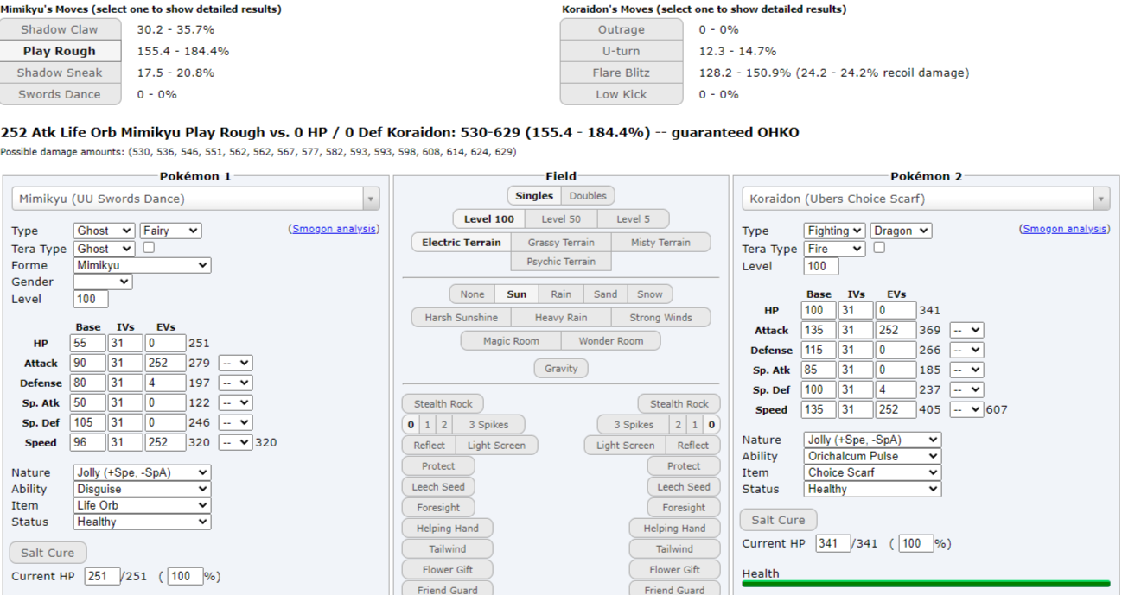This screenshot has height=595, width=1122.
Task: Toggle Mimikyu's Tera Type checkbox
Action: [149, 248]
